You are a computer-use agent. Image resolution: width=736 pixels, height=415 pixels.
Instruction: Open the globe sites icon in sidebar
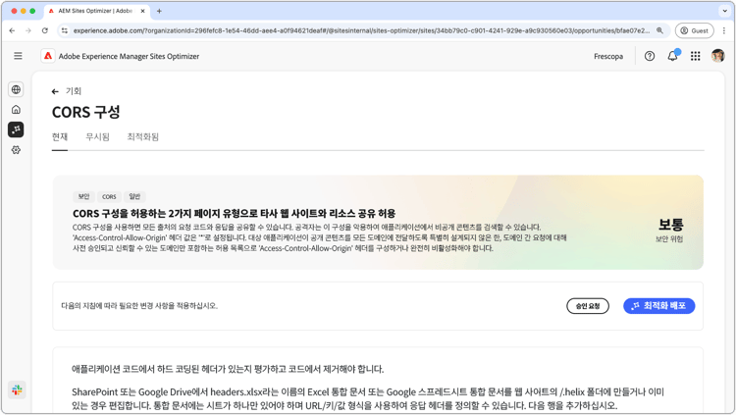pyautogui.click(x=16, y=89)
